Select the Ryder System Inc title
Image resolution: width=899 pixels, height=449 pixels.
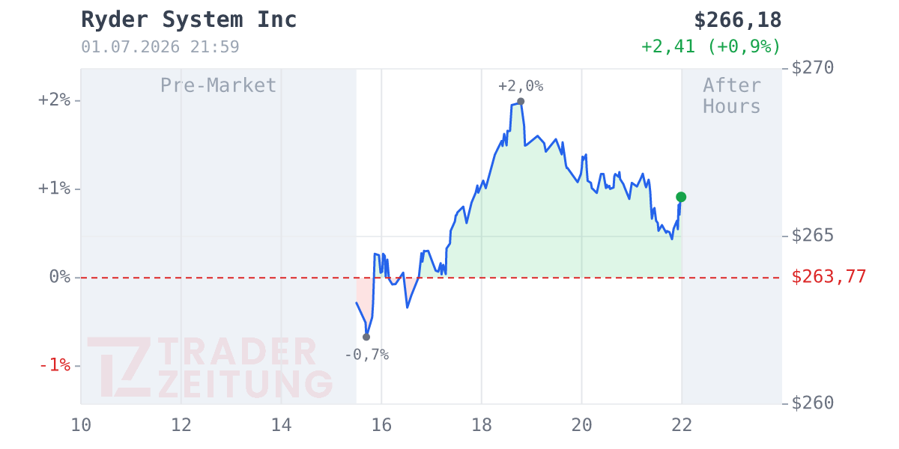click(x=189, y=20)
